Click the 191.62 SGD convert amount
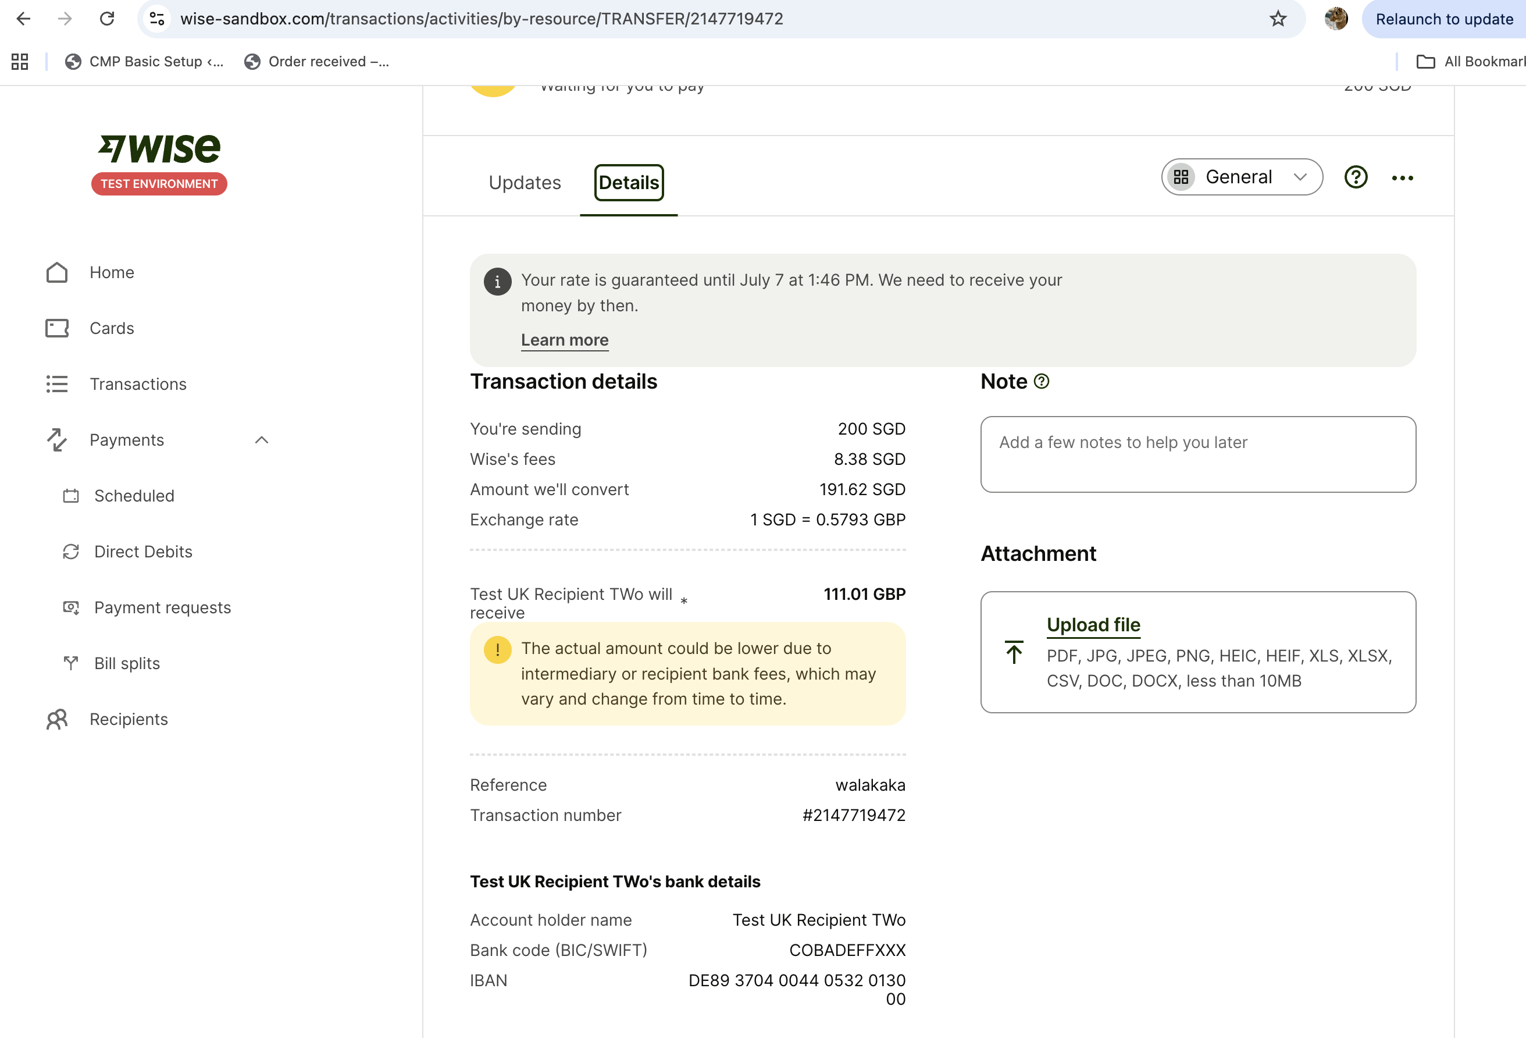This screenshot has height=1038, width=1526. pos(862,489)
